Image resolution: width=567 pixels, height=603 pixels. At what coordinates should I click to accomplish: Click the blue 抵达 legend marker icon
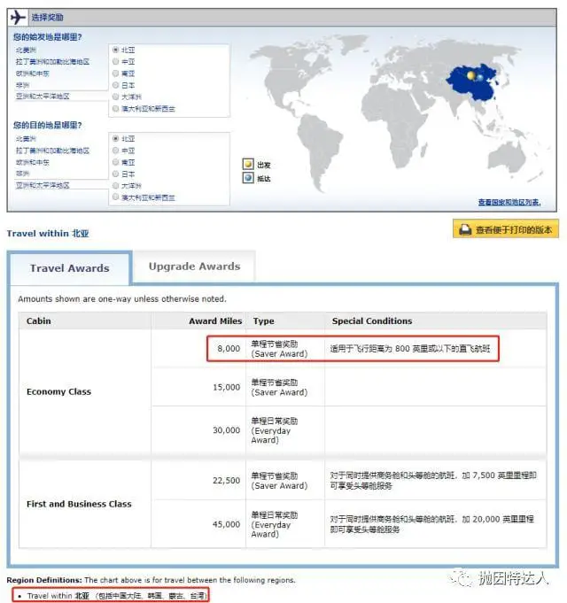pos(248,178)
